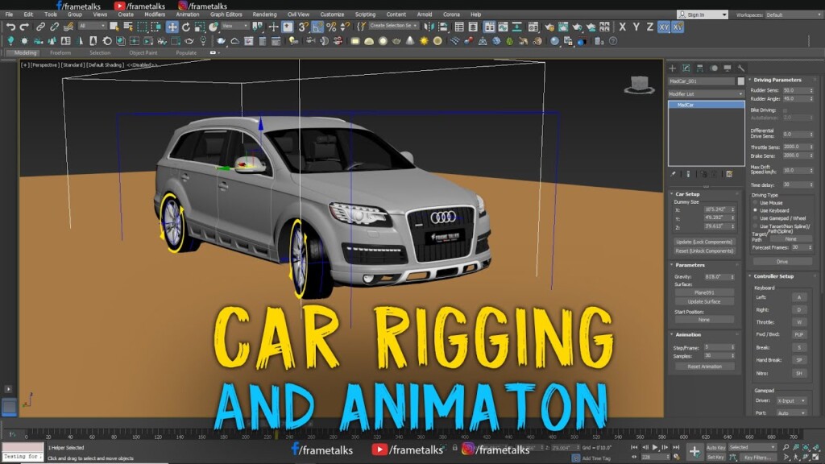
Task: Select the Use Mouse driving option
Action: point(756,203)
